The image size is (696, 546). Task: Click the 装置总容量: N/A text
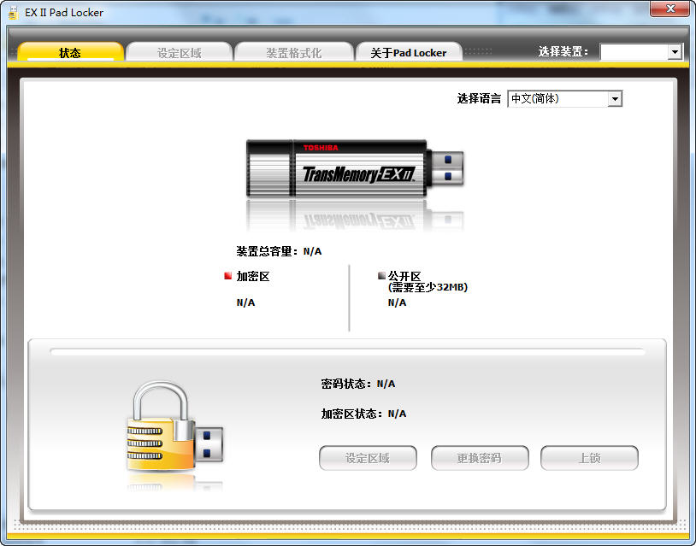tap(279, 251)
